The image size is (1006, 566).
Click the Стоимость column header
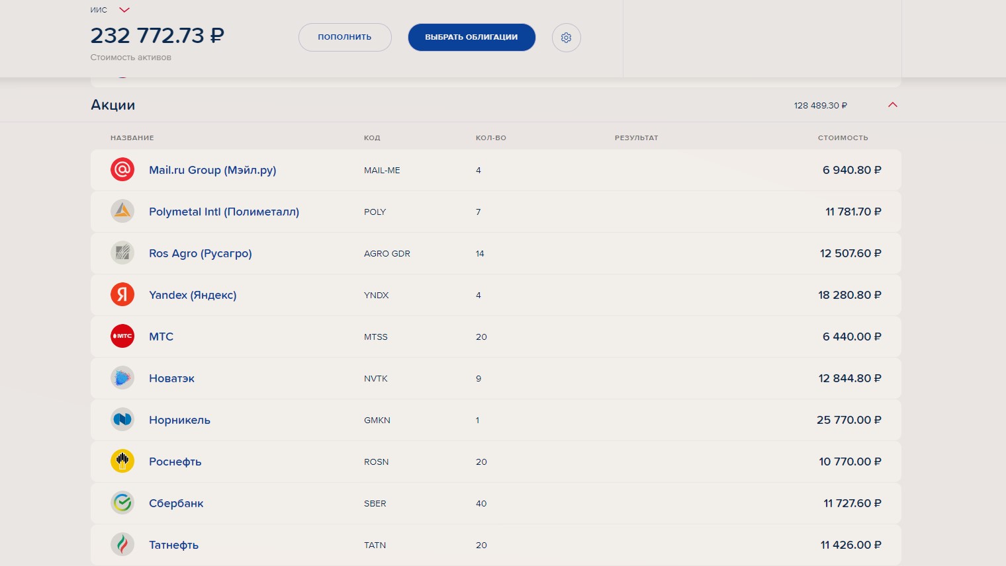pos(843,138)
